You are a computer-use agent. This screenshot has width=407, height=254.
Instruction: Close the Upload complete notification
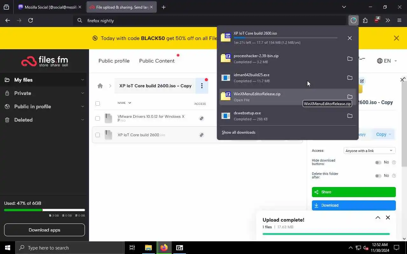pos(388,218)
